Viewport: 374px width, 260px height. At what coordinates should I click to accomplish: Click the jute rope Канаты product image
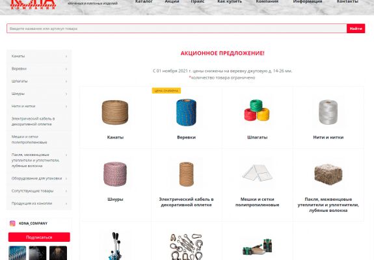[x=115, y=112]
